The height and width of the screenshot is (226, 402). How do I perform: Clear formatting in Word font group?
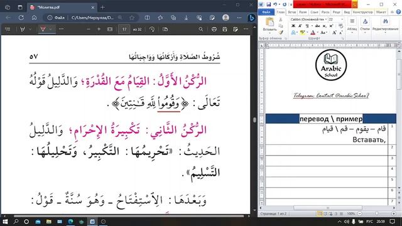340,26
